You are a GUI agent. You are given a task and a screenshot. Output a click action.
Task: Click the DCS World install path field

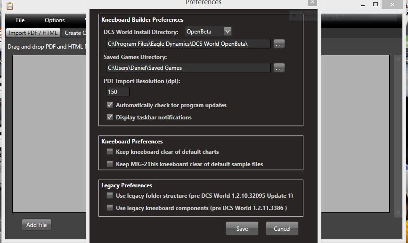[188, 44]
